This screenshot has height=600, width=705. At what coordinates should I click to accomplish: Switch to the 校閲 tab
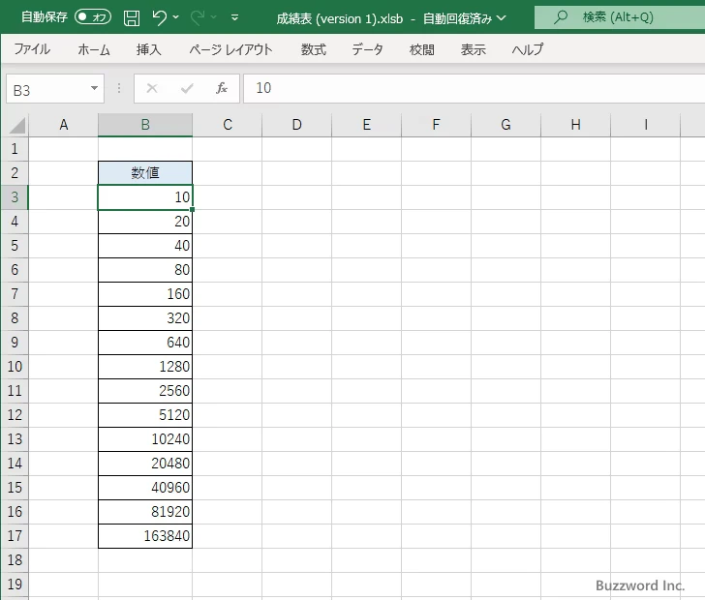[422, 49]
